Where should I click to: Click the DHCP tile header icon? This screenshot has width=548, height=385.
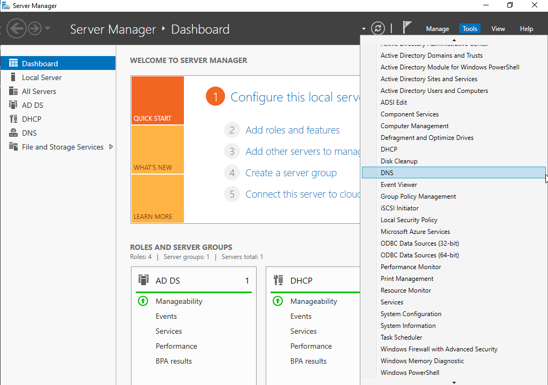click(278, 280)
